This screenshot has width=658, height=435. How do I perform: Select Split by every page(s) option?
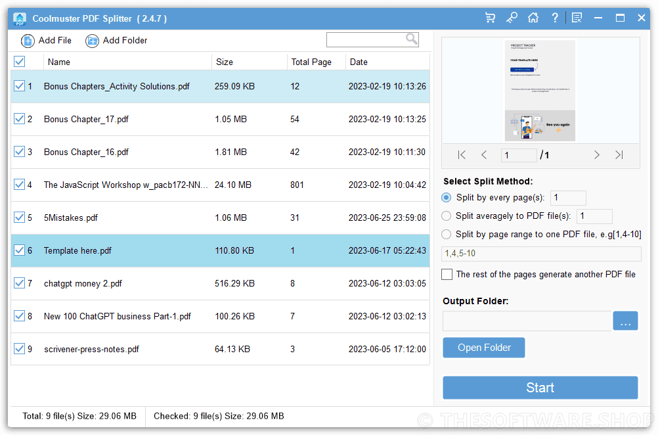(447, 197)
